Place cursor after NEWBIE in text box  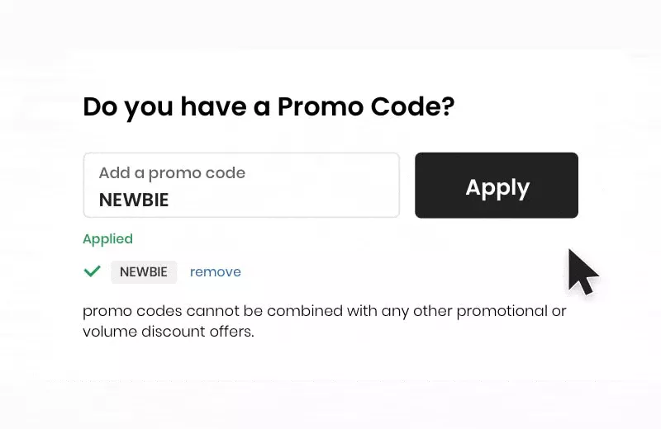point(170,200)
